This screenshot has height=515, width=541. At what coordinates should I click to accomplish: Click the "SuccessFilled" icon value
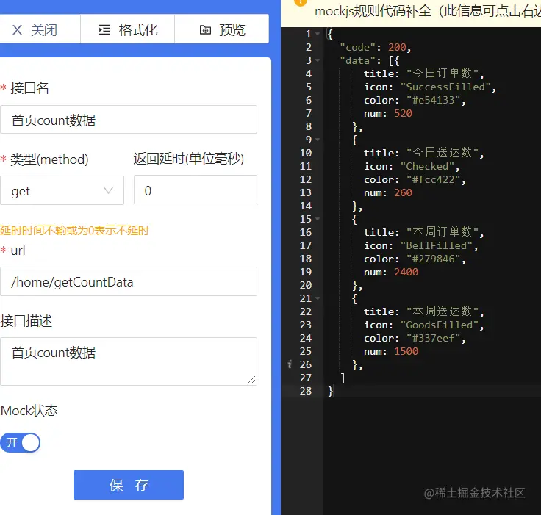(x=445, y=87)
